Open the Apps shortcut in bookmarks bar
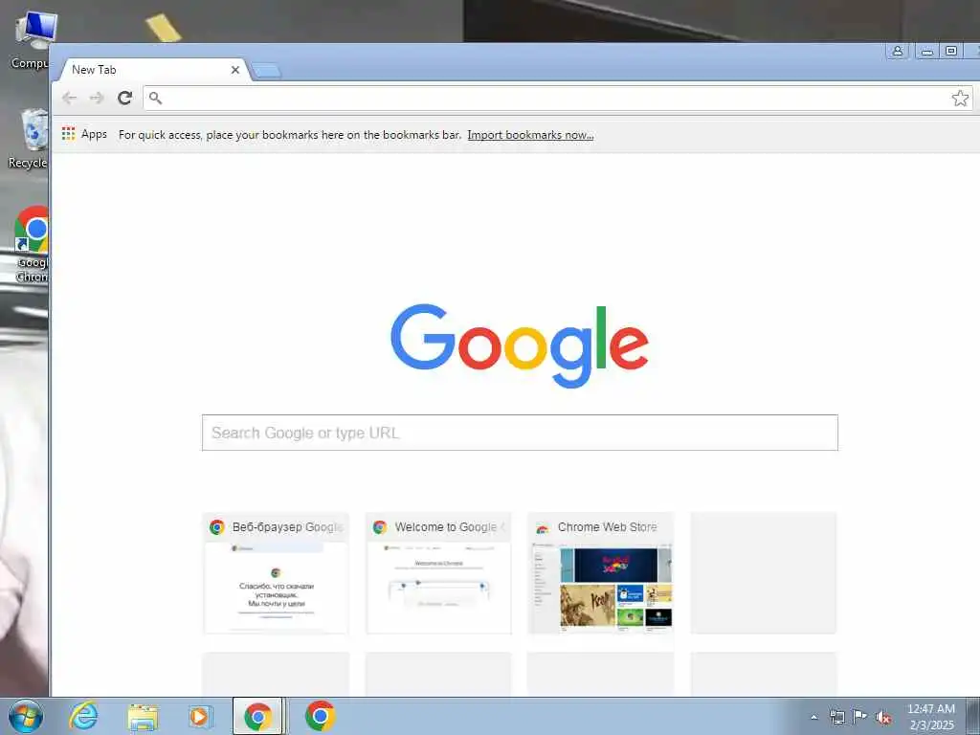 [85, 134]
